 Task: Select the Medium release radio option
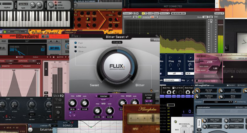coord(76,47)
